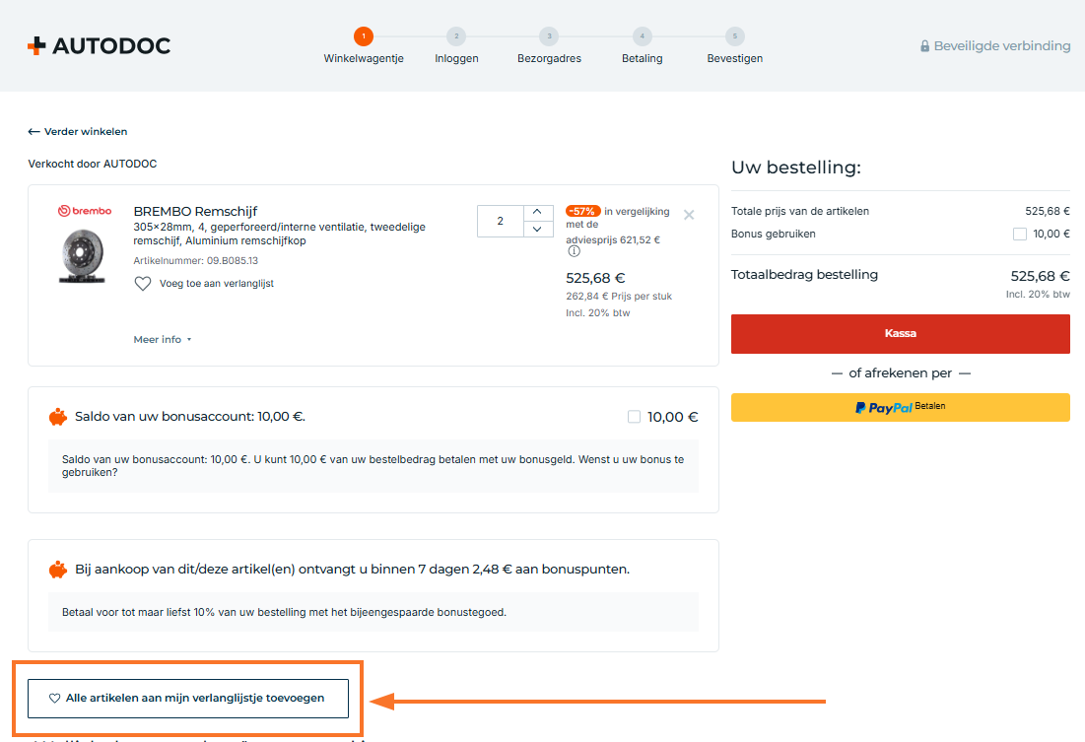Image resolution: width=1085 pixels, height=742 pixels.
Task: Click the info icon below adviesprijs
Action: click(574, 251)
